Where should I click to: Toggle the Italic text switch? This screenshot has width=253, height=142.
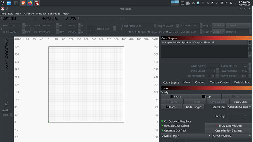139,32
